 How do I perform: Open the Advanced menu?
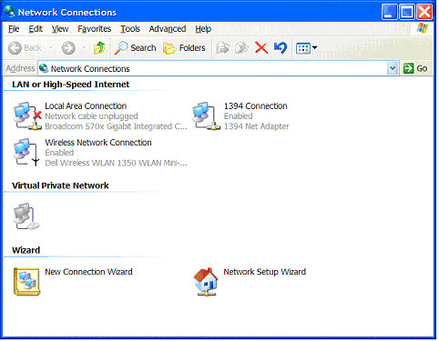pos(168,29)
